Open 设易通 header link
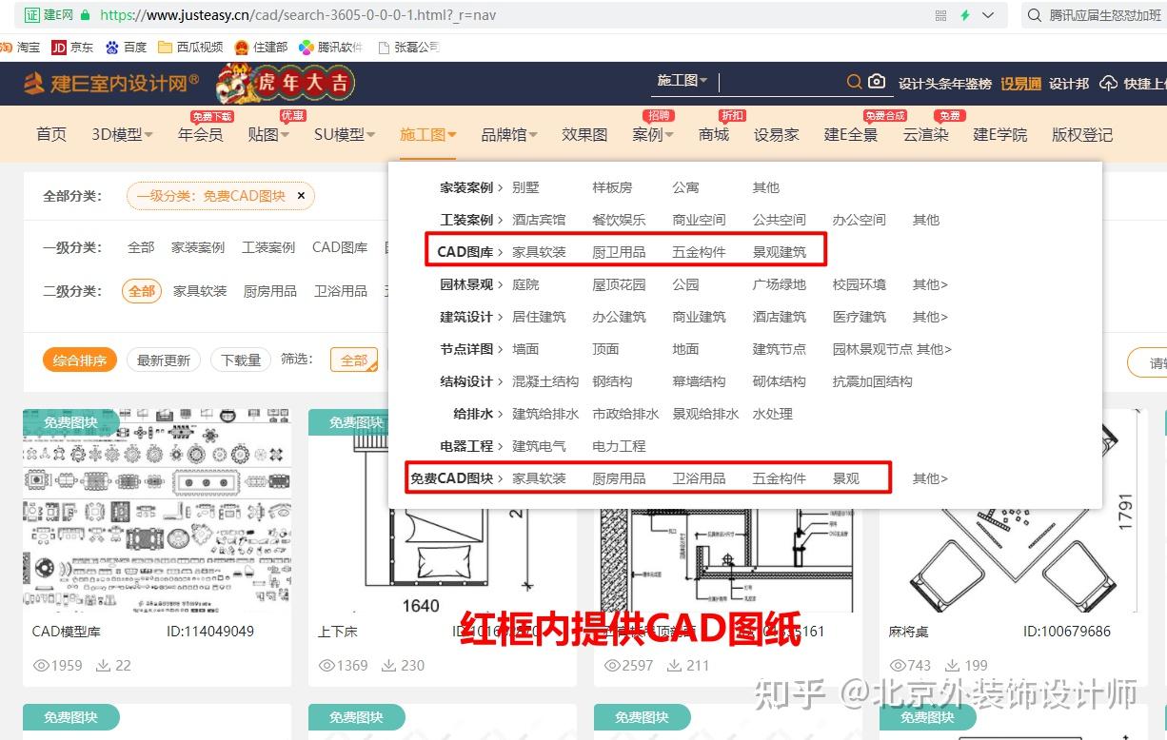This screenshot has width=1167, height=740. (x=1020, y=84)
